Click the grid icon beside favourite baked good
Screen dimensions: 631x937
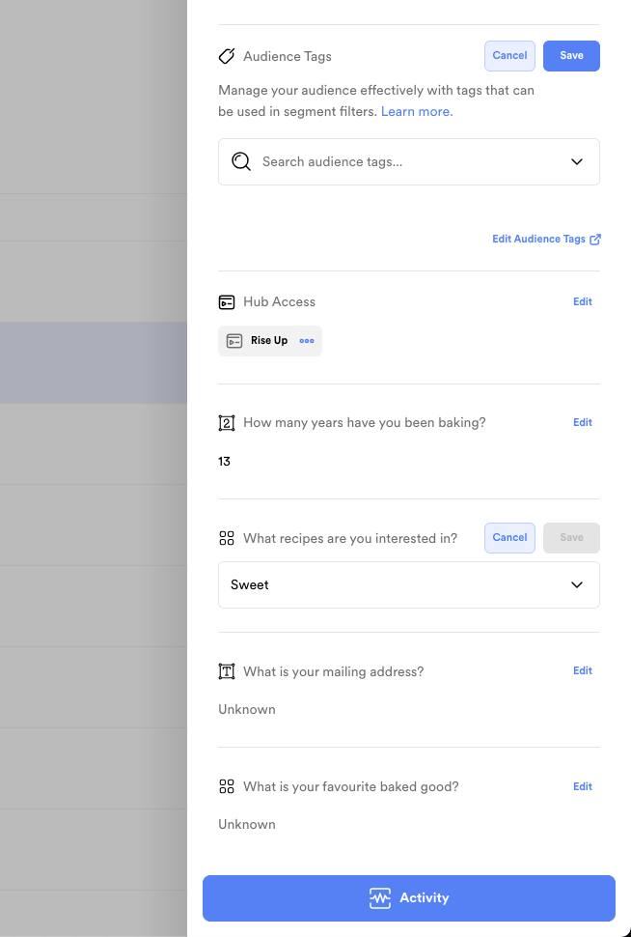(227, 786)
